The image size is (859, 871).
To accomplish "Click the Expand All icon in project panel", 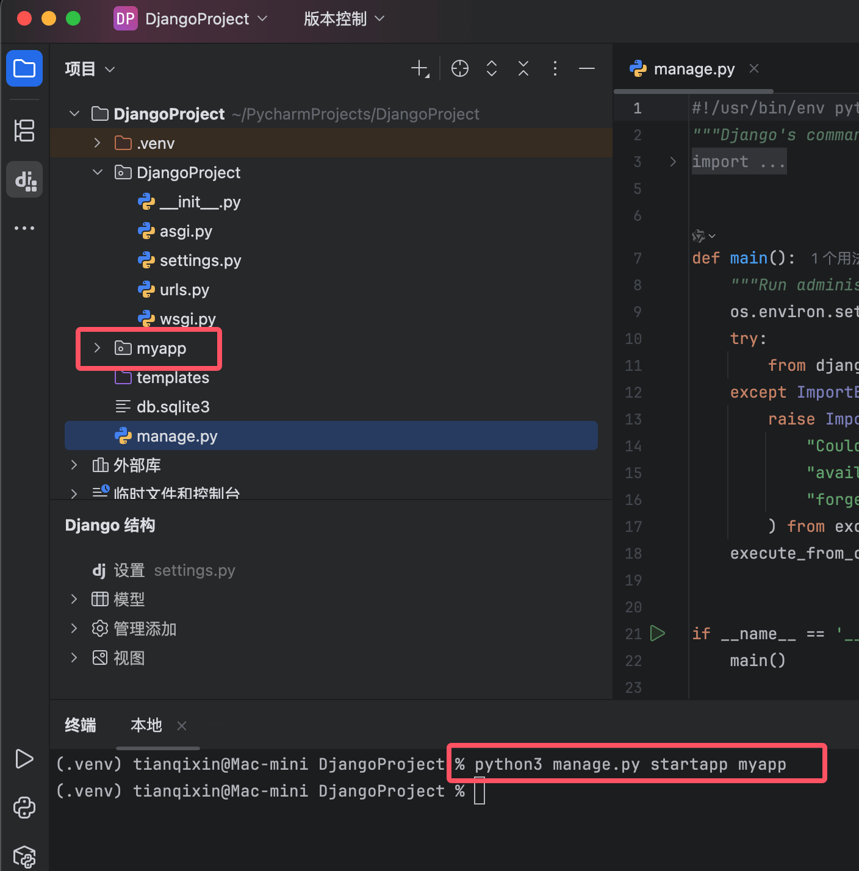I will coord(492,68).
